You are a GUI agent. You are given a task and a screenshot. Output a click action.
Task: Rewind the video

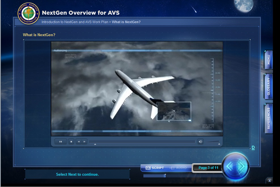[x=79, y=142]
